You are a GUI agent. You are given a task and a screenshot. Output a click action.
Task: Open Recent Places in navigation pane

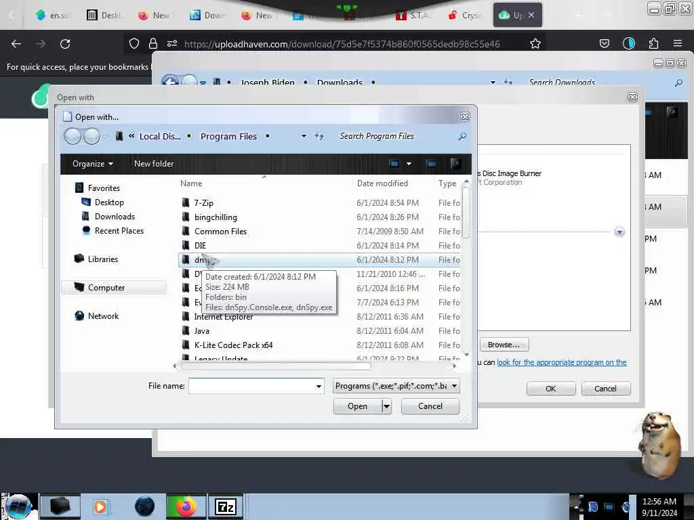click(119, 230)
